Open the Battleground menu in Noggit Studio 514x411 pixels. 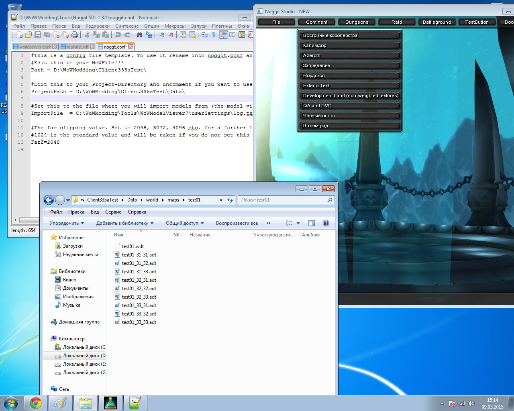[437, 22]
